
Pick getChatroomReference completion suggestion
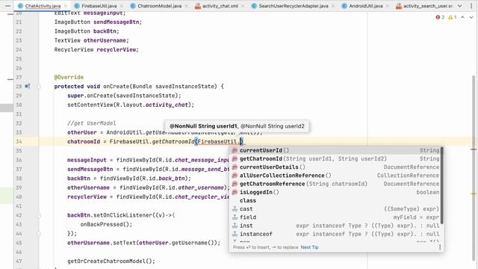coord(335,184)
